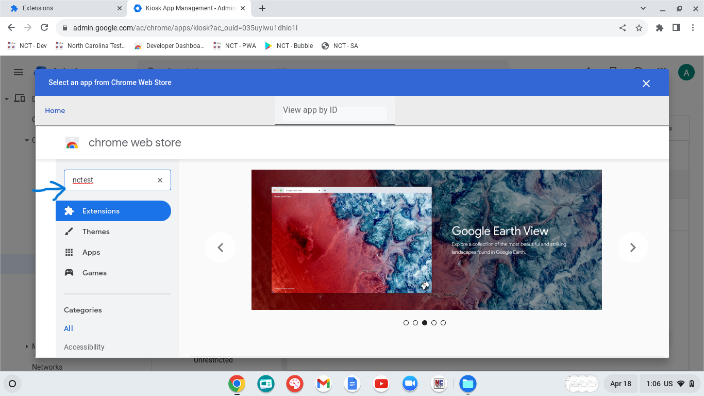Click the Home link in dialog
The width and height of the screenshot is (704, 396).
pos(55,110)
